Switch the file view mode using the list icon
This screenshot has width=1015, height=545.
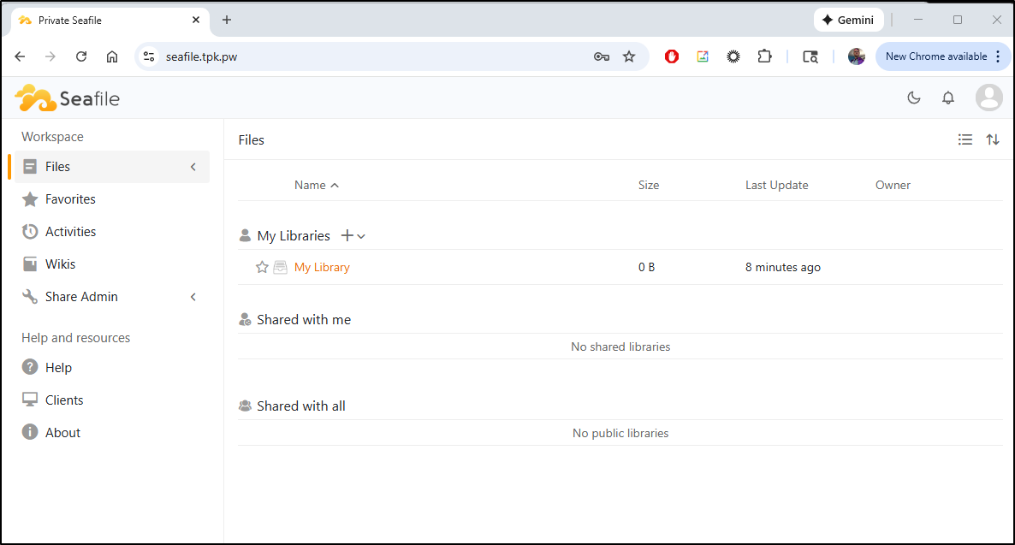pyautogui.click(x=965, y=139)
